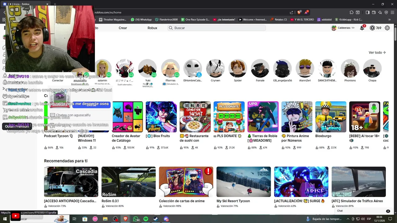Share this page from address bar

pyautogui.click(x=291, y=12)
